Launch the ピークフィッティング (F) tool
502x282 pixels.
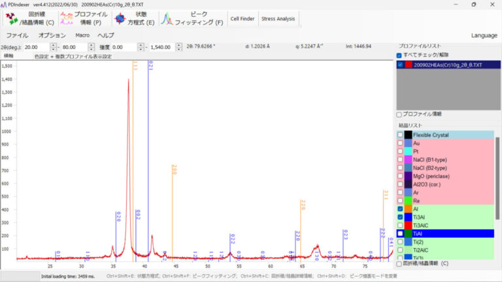pos(192,18)
